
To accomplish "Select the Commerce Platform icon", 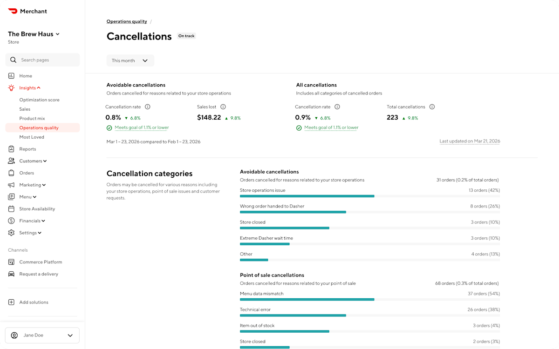I will tap(11, 262).
